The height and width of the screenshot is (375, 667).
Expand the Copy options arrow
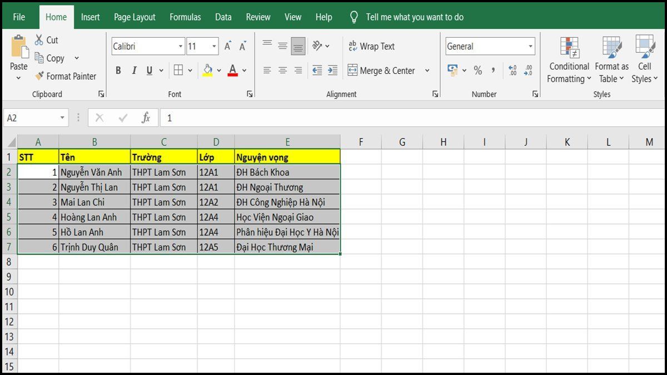click(76, 58)
